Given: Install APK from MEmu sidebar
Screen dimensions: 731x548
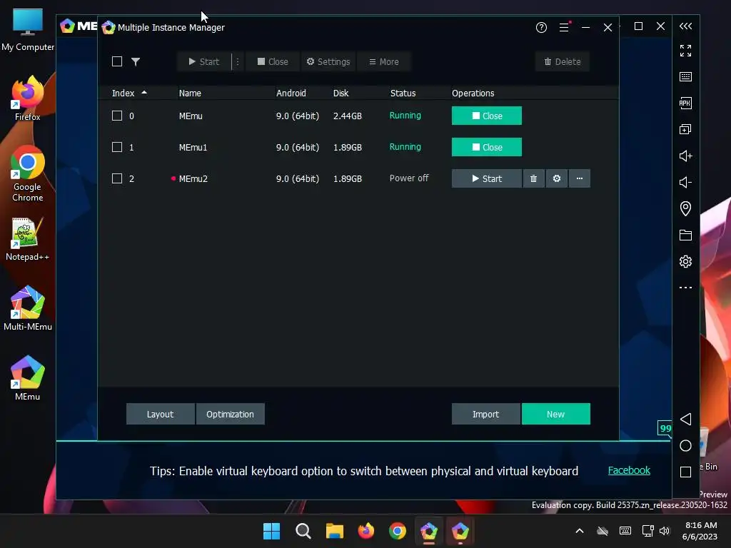Looking at the screenshot, I should [x=685, y=103].
